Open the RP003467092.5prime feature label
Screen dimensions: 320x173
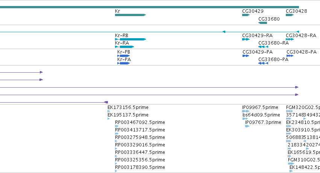[140, 122]
